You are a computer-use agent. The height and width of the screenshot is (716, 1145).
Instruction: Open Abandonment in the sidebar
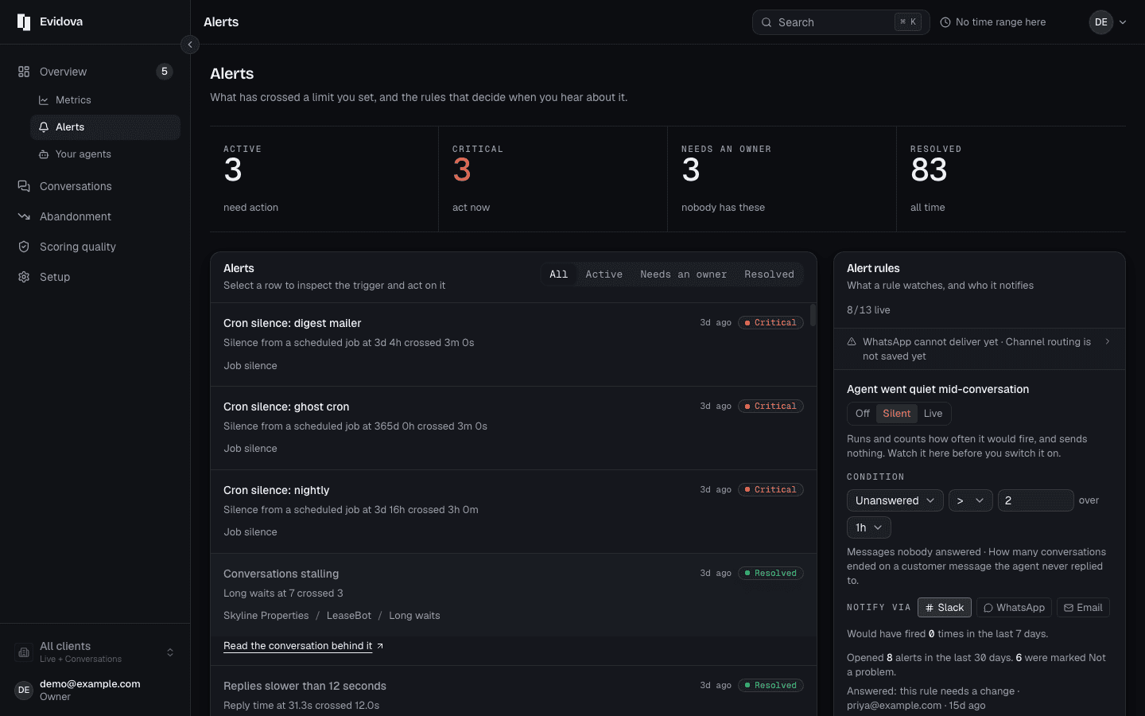pos(95,216)
